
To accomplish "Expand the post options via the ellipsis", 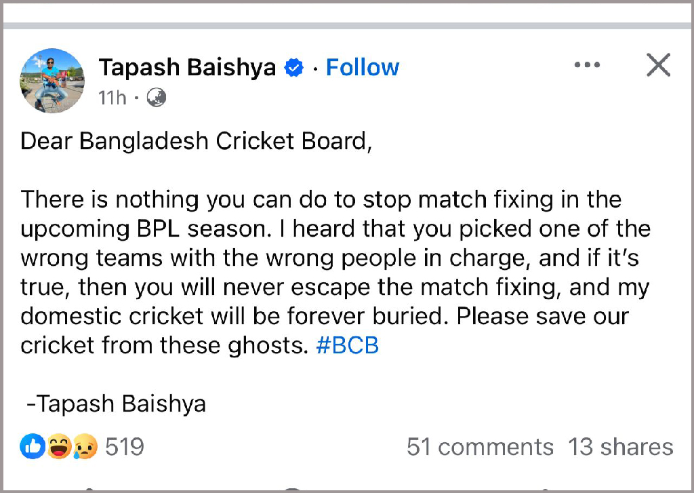I will [587, 64].
